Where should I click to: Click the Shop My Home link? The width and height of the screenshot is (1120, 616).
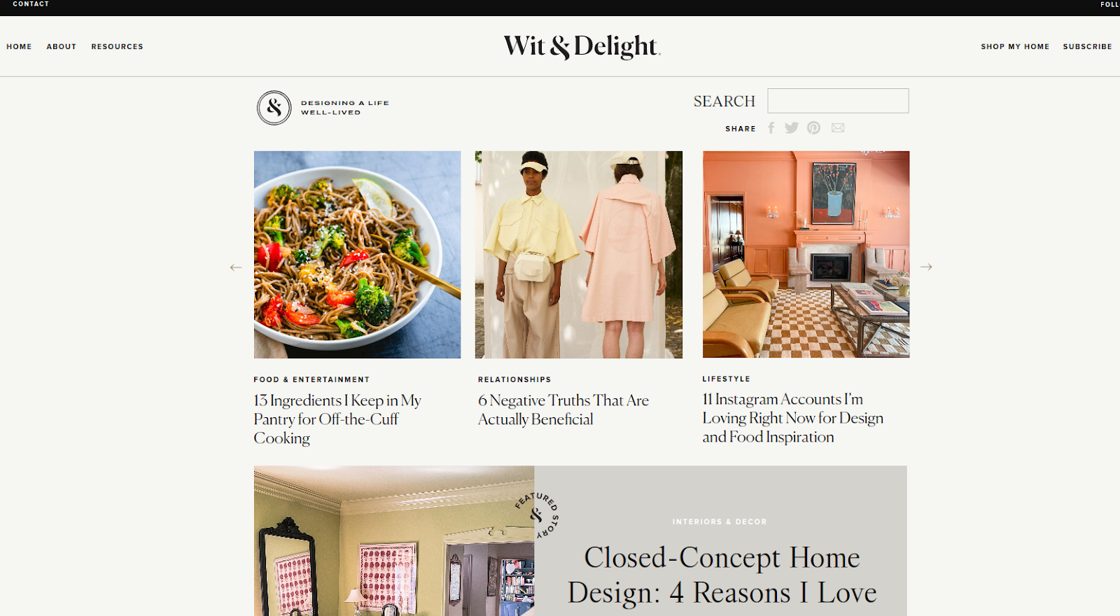click(1015, 47)
